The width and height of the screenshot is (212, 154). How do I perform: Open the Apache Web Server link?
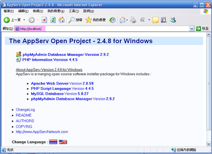tap(50, 83)
